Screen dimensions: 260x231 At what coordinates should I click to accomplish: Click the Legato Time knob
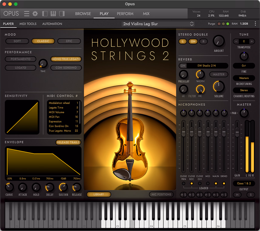[x=43, y=64]
